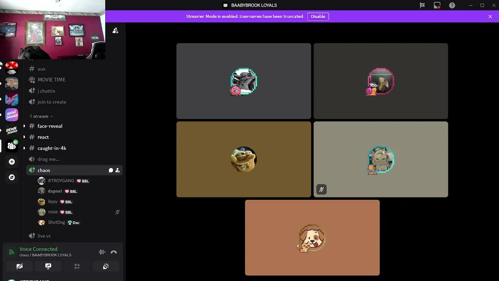Open the aux text channel
Viewport: 499px width, 281px height.
pos(74,69)
